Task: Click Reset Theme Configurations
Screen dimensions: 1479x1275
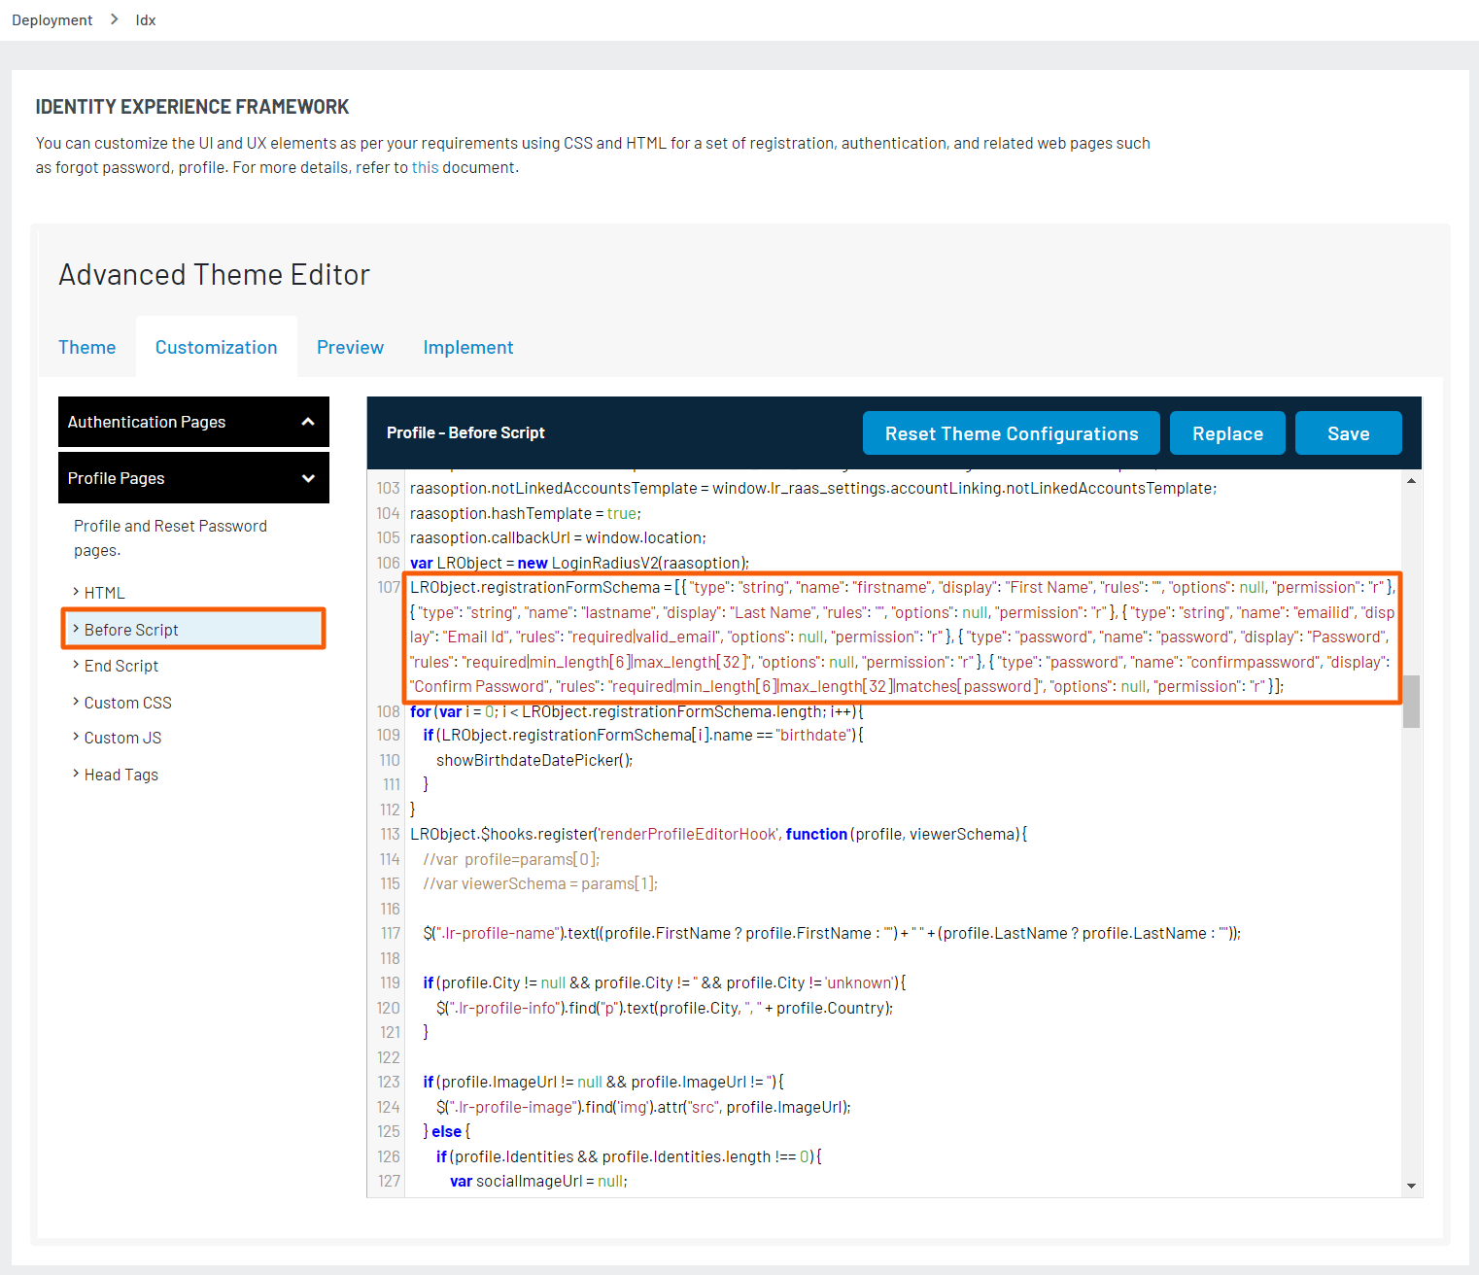Action: point(1011,432)
